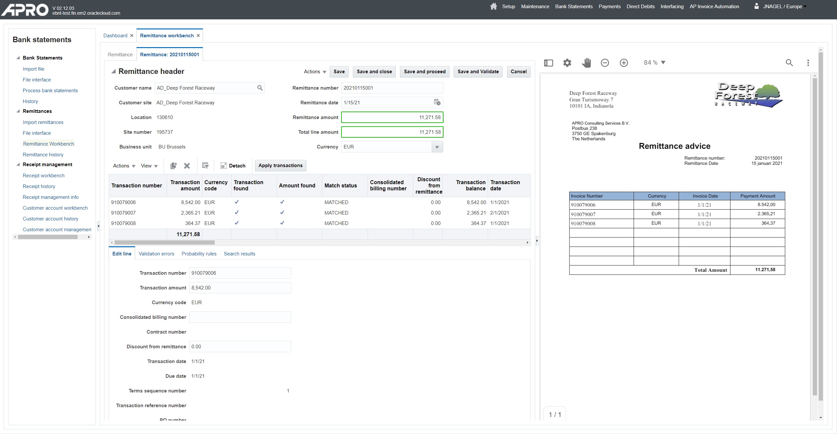Click Transaction found checkmark for 910079008
The image size is (837, 434).
237,223
